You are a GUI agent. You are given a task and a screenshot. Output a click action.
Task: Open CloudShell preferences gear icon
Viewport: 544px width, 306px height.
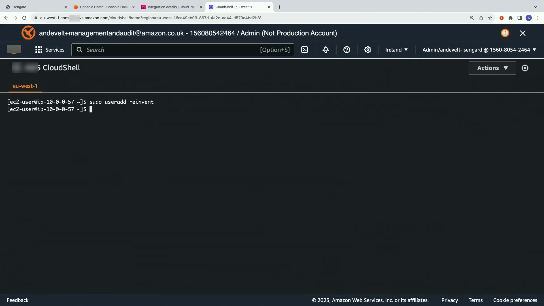(525, 68)
